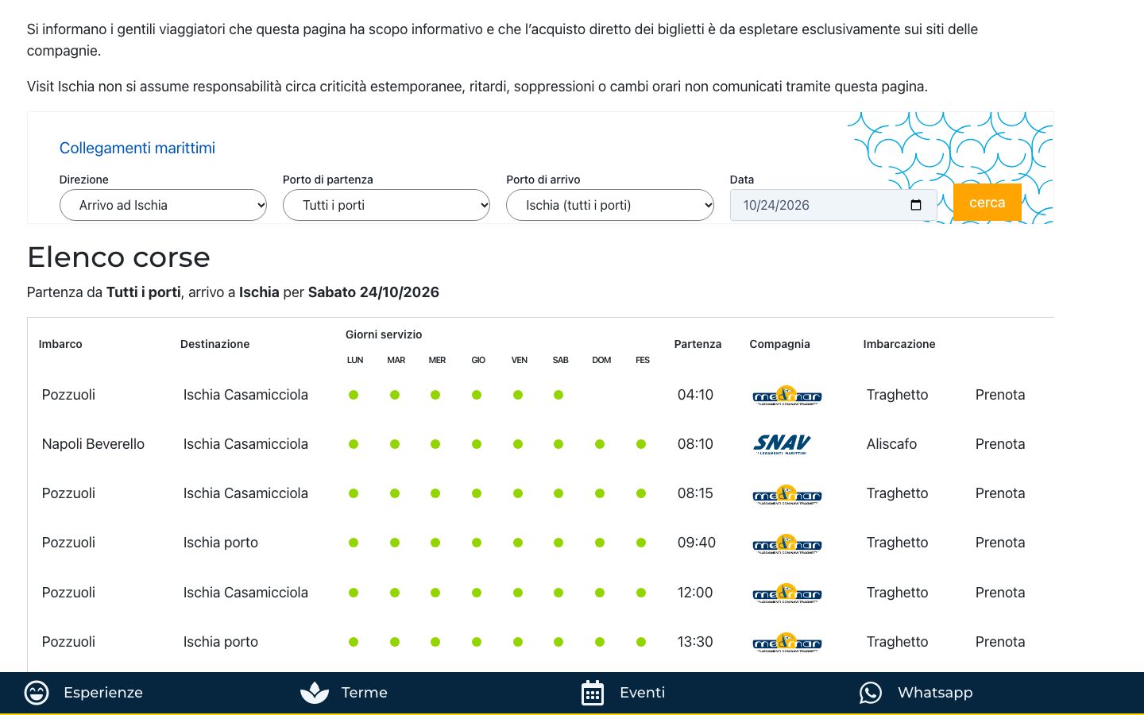Click the 04:10 departure time
Screen dimensions: 1144x715
tap(695, 395)
